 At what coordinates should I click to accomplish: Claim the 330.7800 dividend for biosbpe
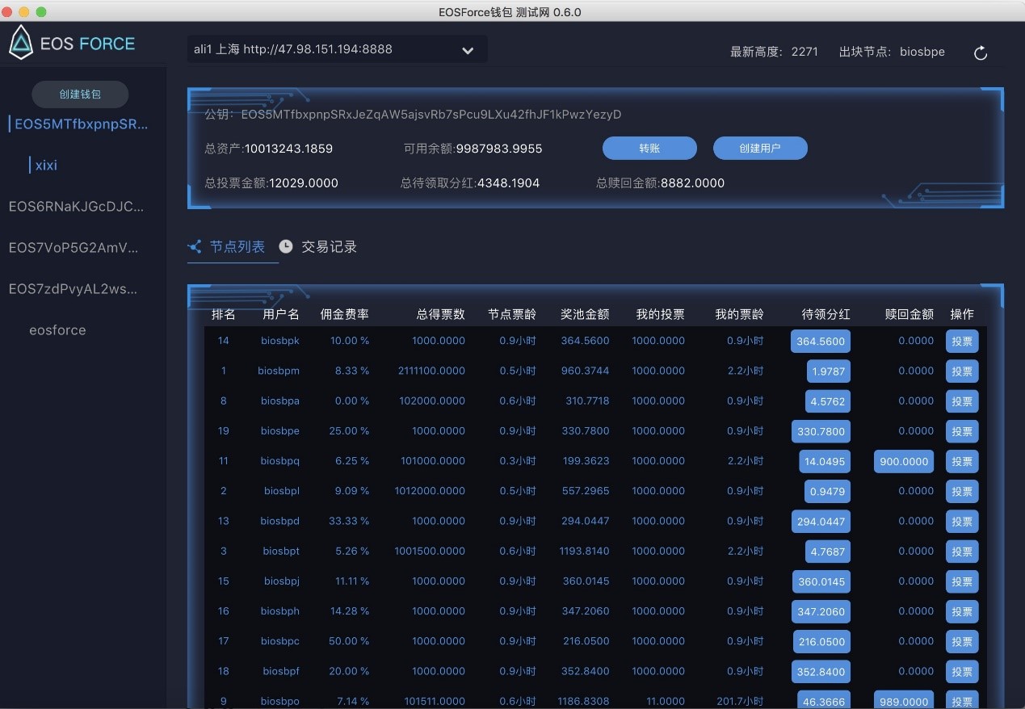821,431
